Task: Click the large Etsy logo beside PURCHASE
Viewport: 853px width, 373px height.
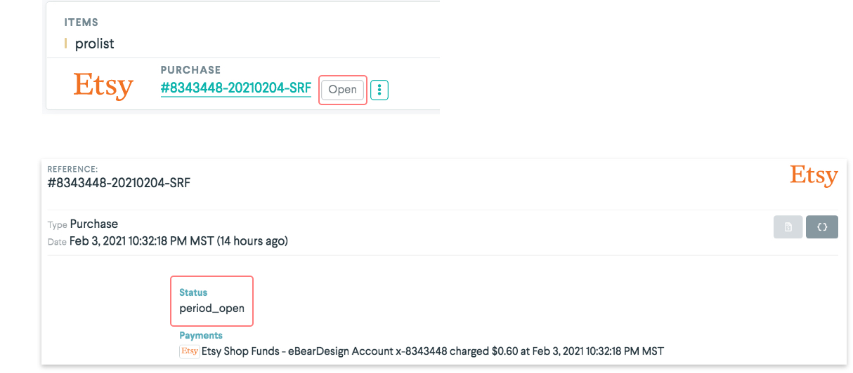Action: (103, 86)
